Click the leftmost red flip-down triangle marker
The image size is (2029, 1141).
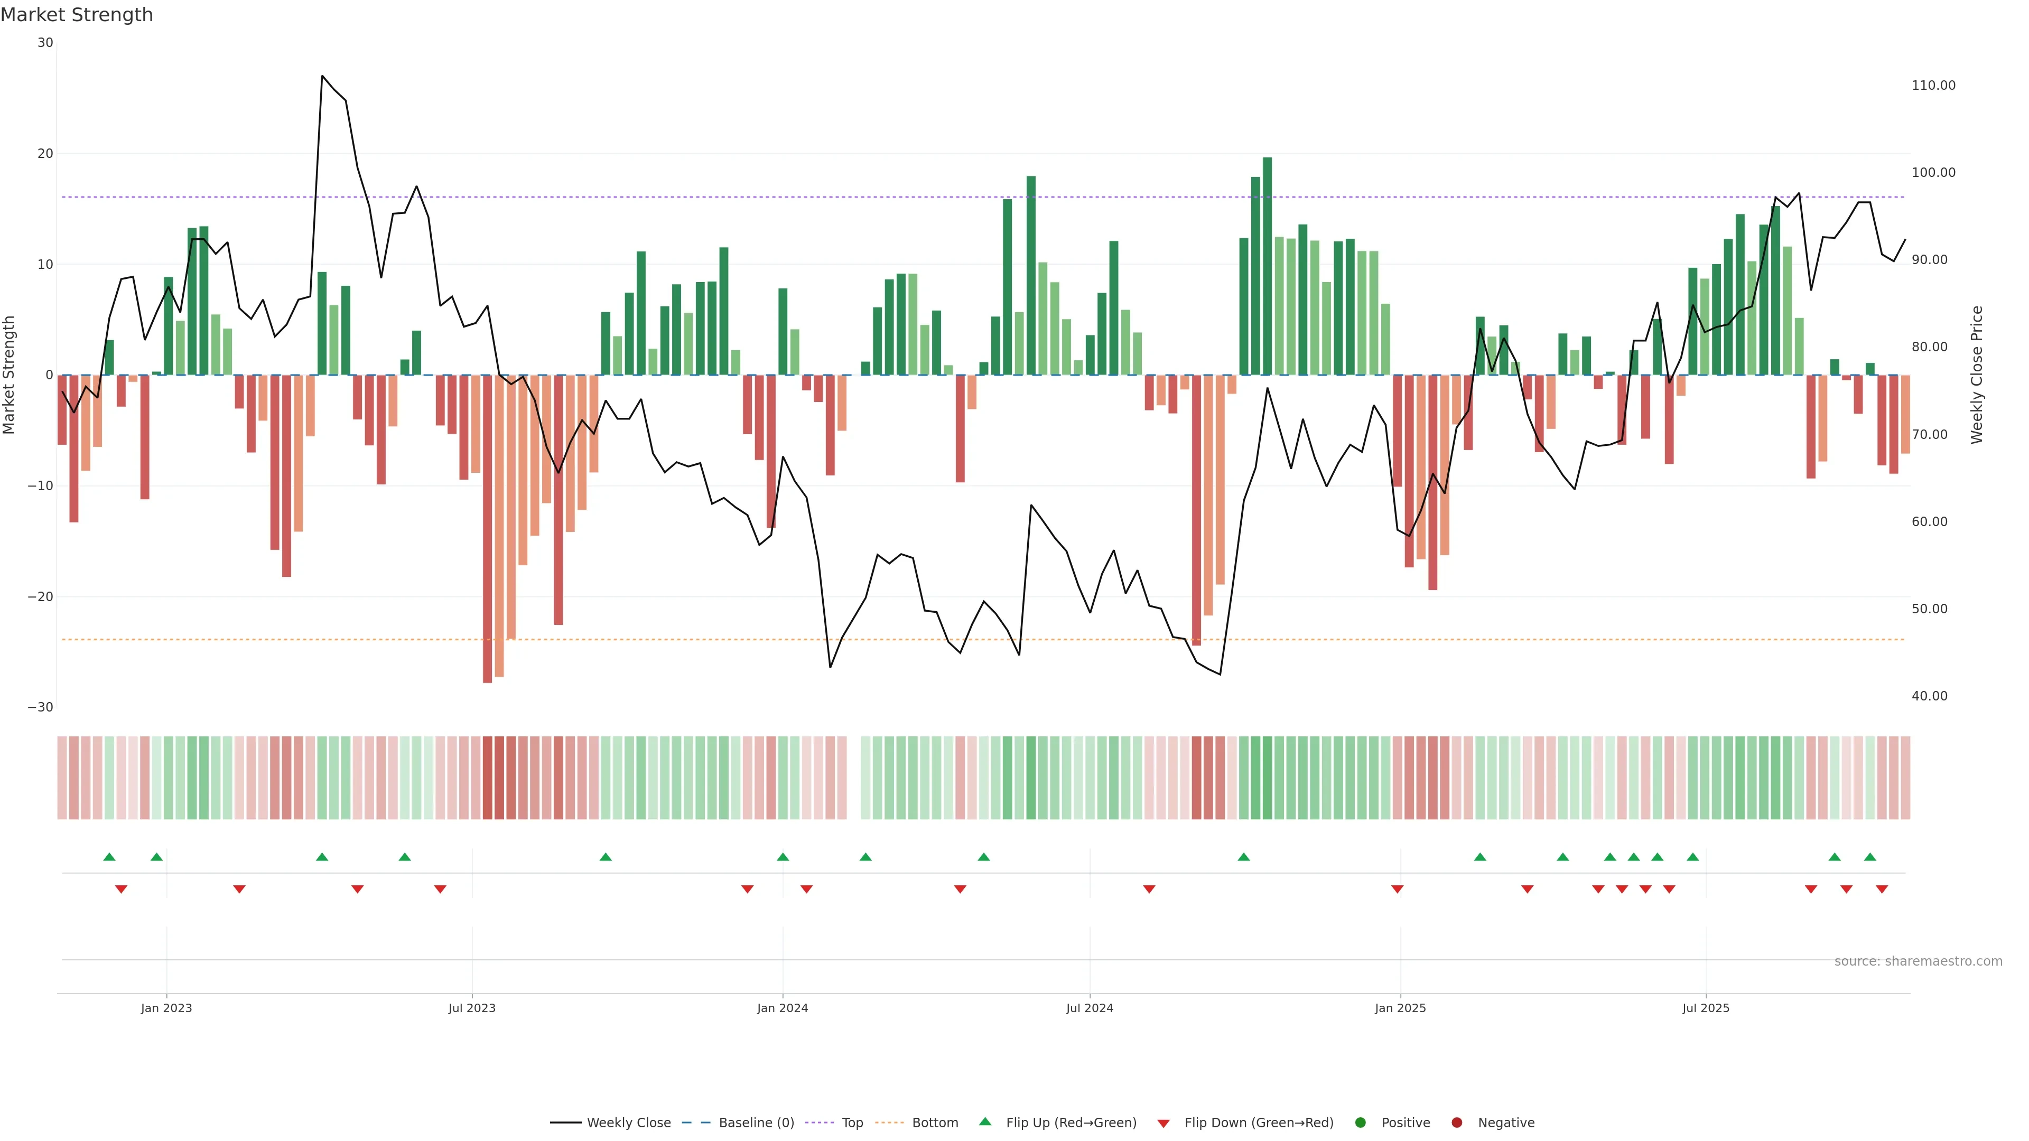click(x=122, y=889)
